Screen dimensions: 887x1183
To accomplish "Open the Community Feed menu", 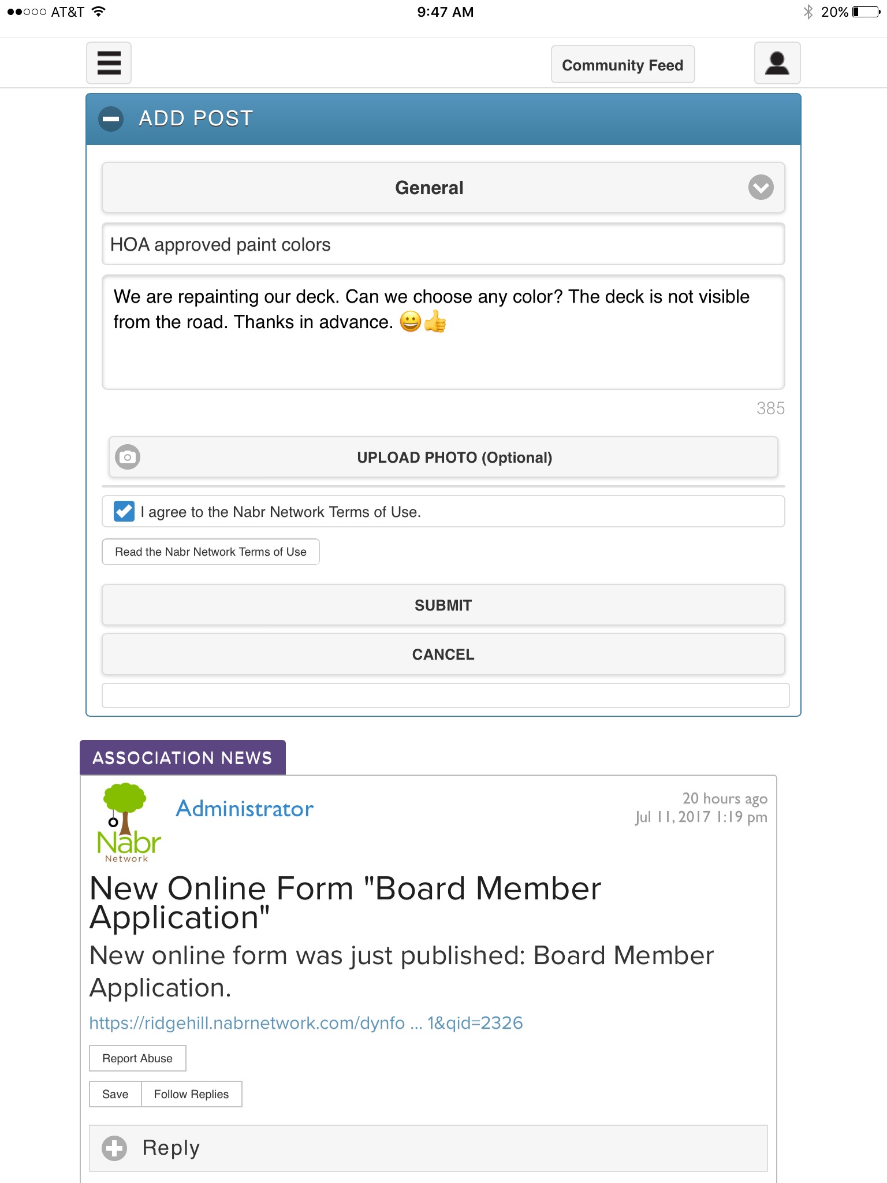I will [623, 65].
